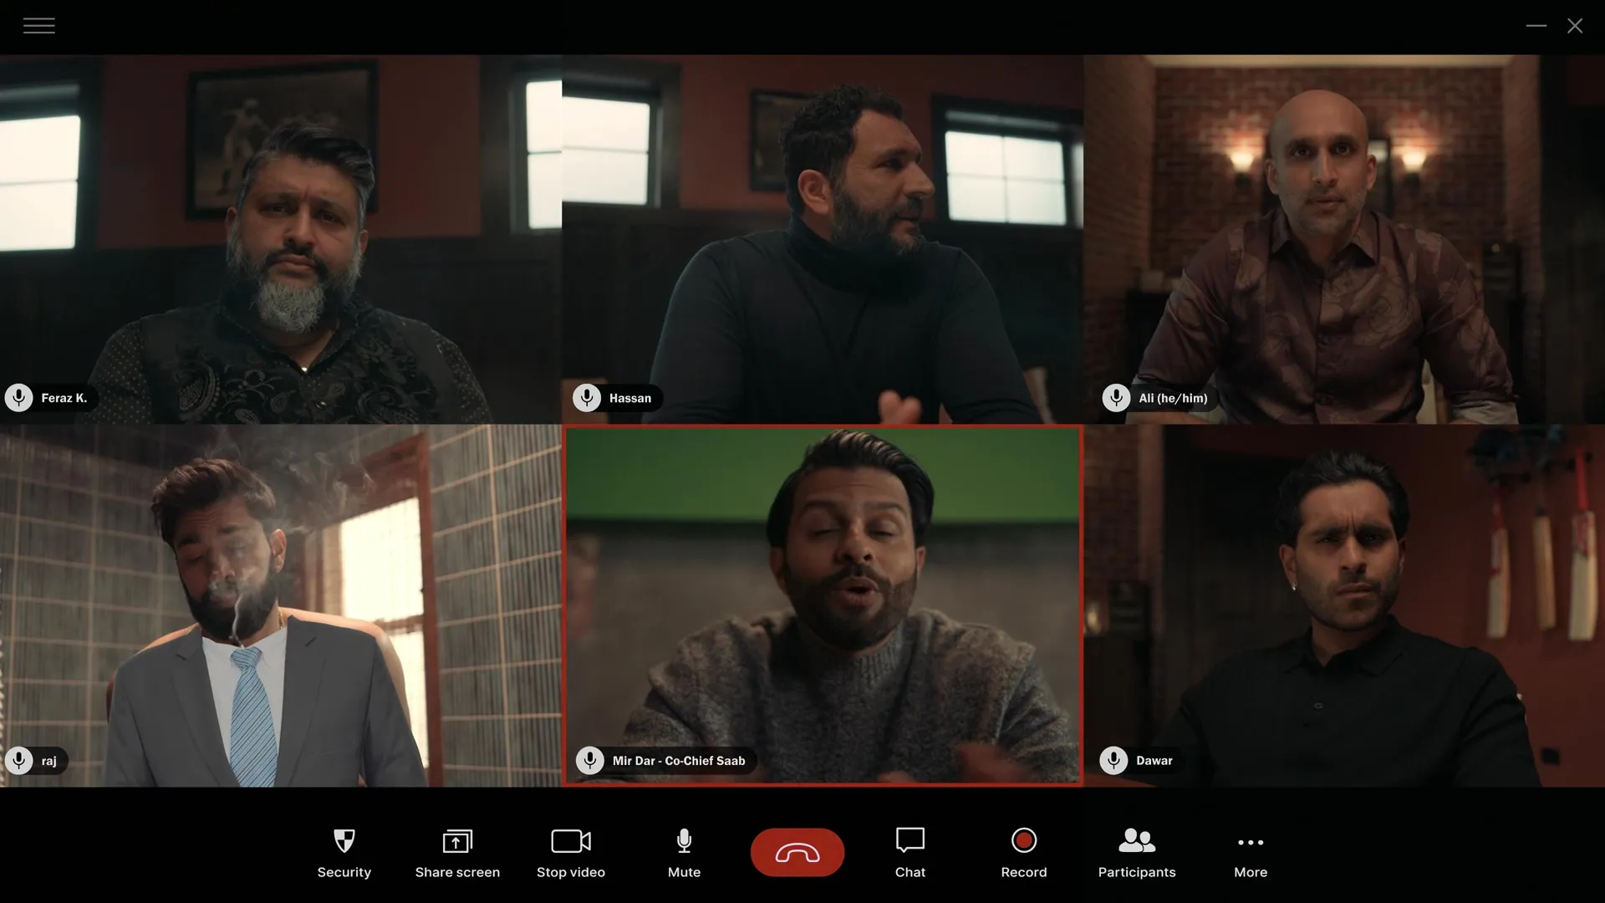Click the 'Hassan' name label
This screenshot has width=1605, height=903.
click(630, 398)
